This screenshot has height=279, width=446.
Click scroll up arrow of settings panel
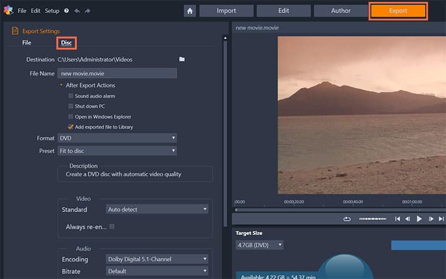coord(225,38)
